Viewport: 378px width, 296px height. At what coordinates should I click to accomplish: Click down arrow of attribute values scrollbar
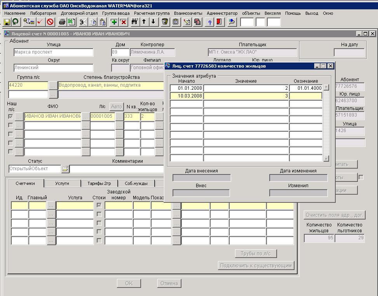326,158
